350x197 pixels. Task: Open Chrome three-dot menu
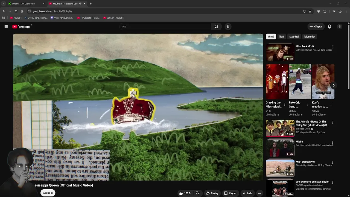click(346, 11)
